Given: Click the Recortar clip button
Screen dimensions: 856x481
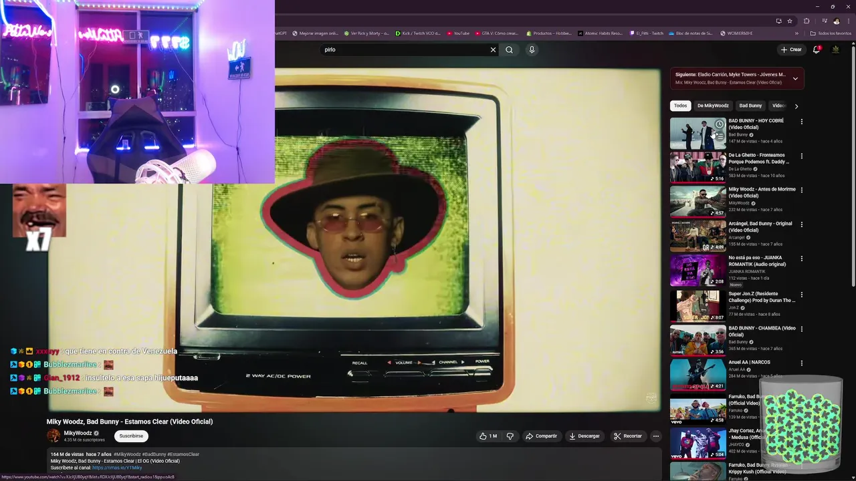Looking at the screenshot, I should point(627,436).
